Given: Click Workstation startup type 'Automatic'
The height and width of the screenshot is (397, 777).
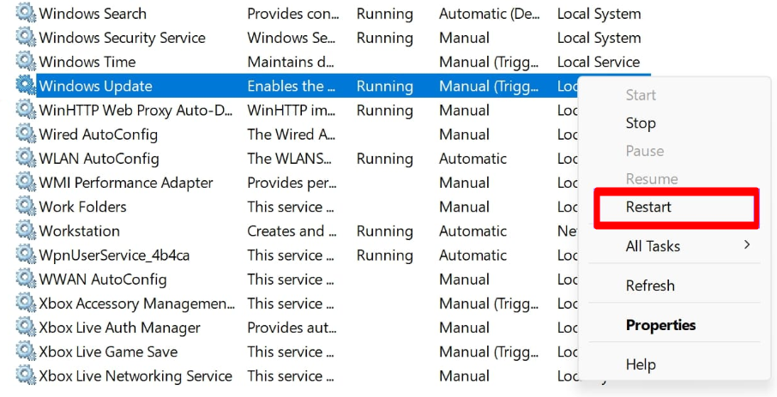Looking at the screenshot, I should (473, 231).
